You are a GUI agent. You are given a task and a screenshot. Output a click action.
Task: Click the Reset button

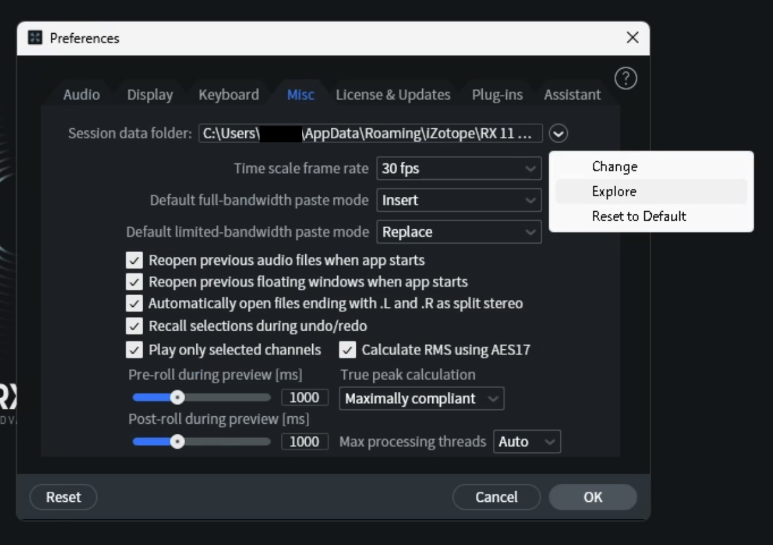point(63,497)
